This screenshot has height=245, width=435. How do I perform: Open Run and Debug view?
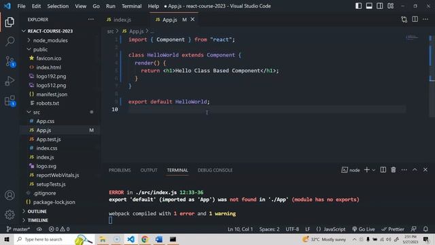(x=10, y=81)
